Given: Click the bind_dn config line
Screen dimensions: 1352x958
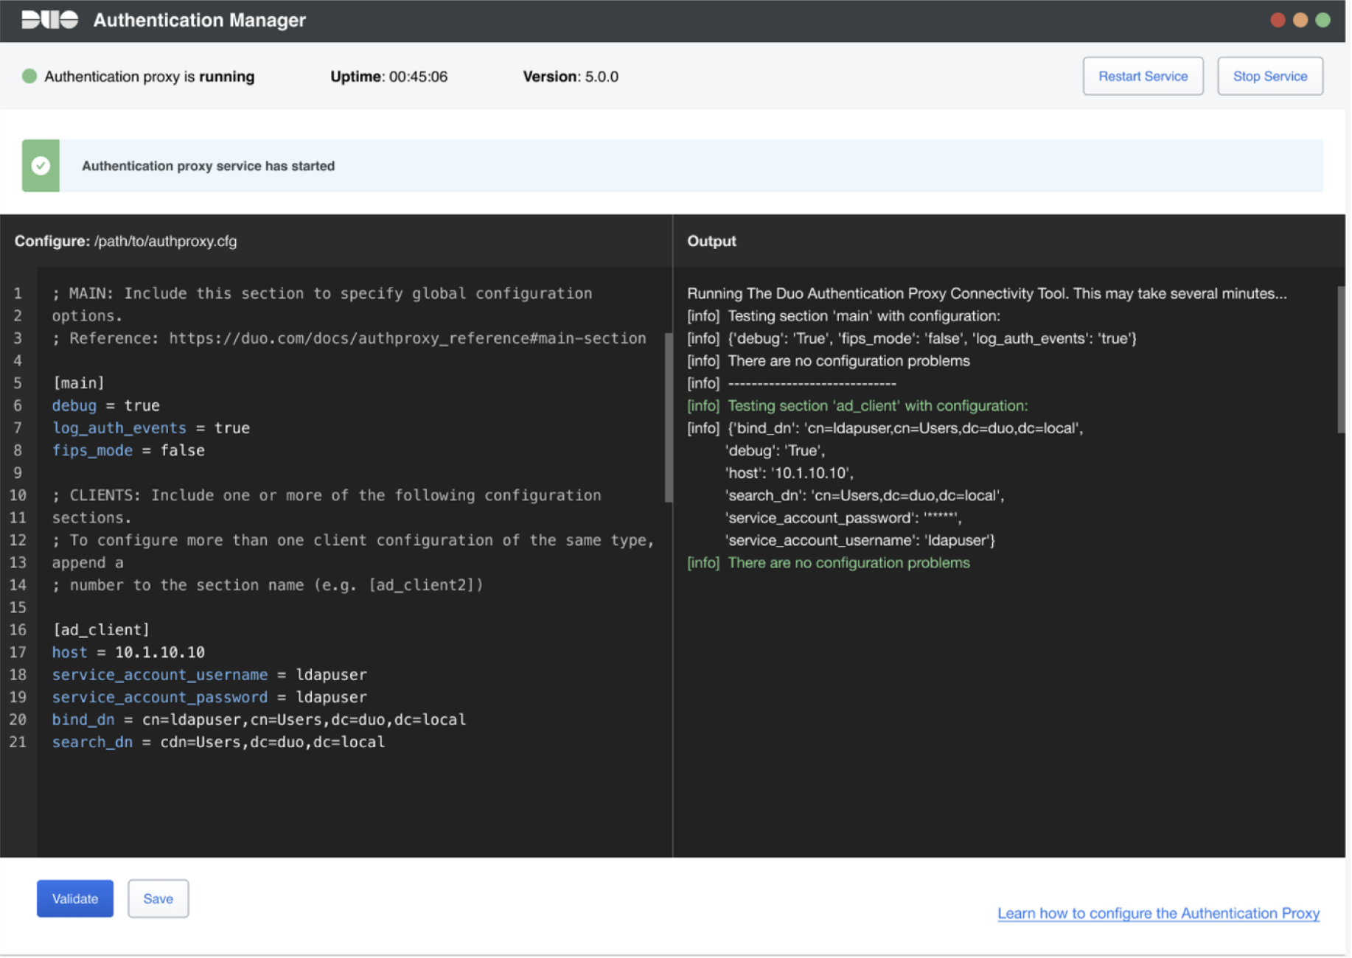Looking at the screenshot, I should click(259, 720).
